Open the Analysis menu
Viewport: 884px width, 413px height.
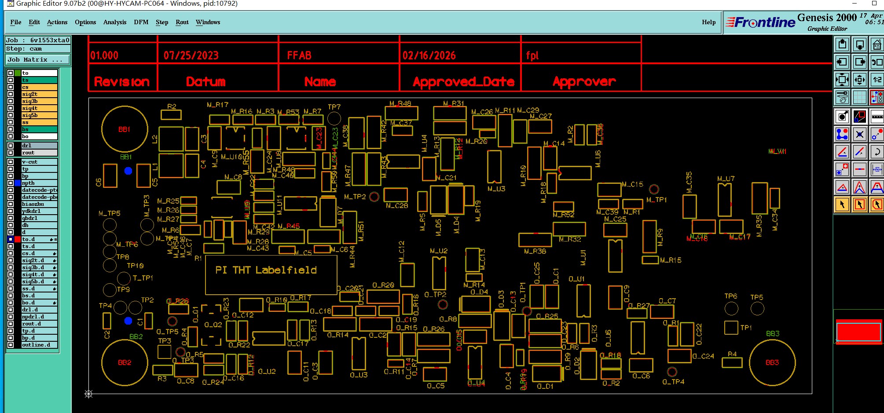coord(115,22)
